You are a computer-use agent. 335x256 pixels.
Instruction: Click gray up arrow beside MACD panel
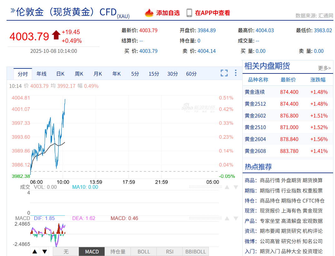point(227,218)
